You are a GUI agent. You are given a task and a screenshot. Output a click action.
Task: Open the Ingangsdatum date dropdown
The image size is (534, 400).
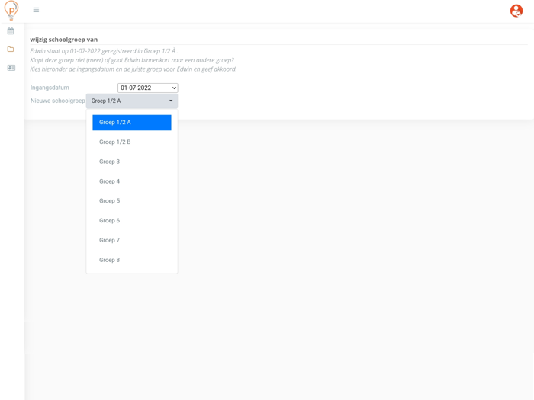tap(148, 88)
